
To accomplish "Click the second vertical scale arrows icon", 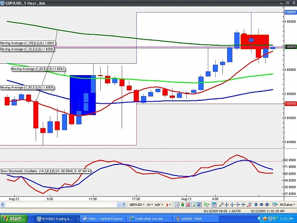I will (x=243, y=204).
